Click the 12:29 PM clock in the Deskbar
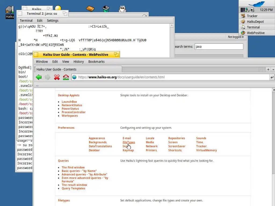The width and height of the screenshot is (275, 206). [266, 10]
